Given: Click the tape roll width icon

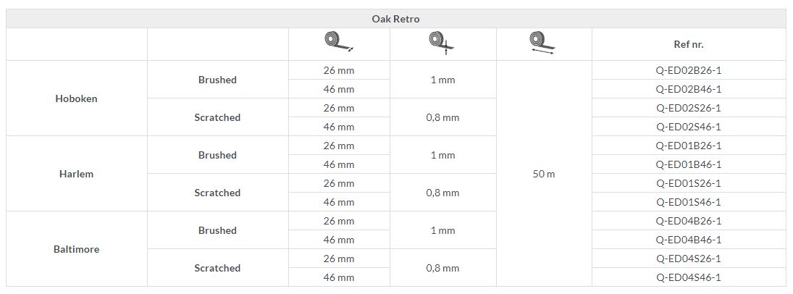Looking at the screenshot, I should 339,43.
